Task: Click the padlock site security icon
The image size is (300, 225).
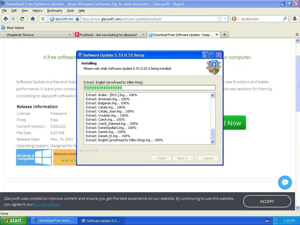Action: [77, 19]
